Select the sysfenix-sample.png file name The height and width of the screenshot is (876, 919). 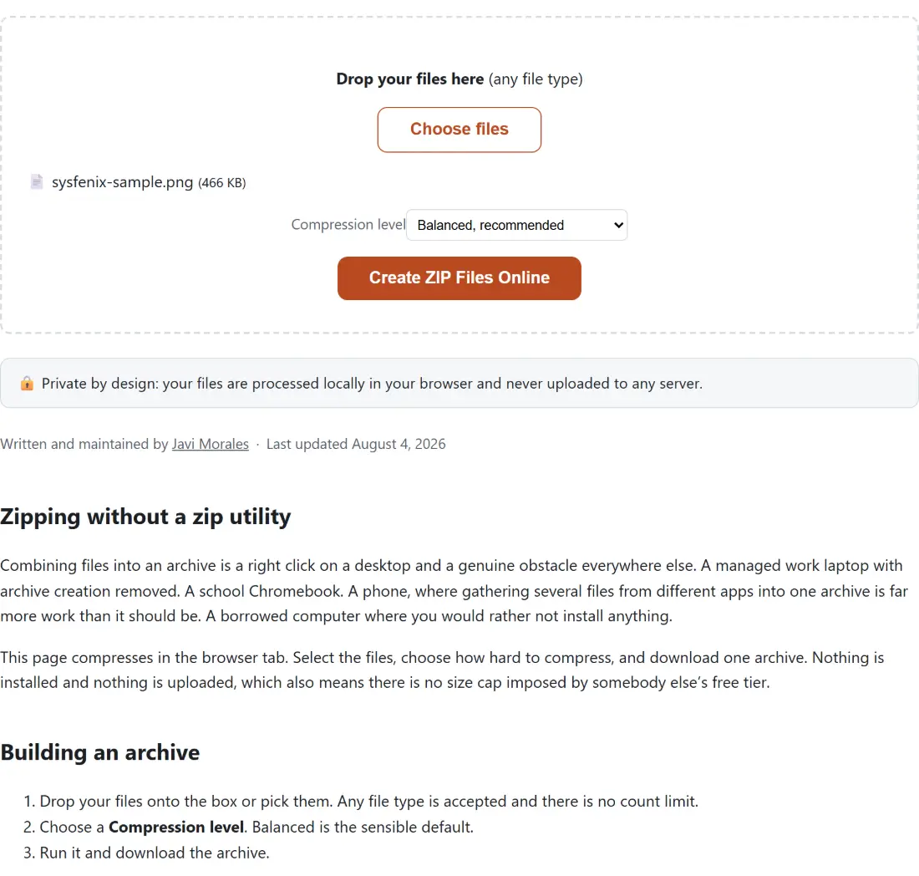(x=123, y=182)
